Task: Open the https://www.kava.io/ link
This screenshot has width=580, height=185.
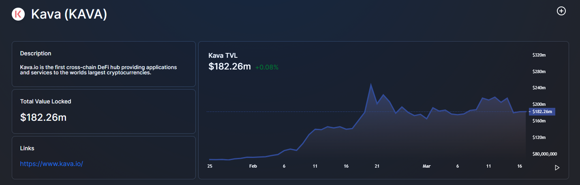Action: coord(51,164)
